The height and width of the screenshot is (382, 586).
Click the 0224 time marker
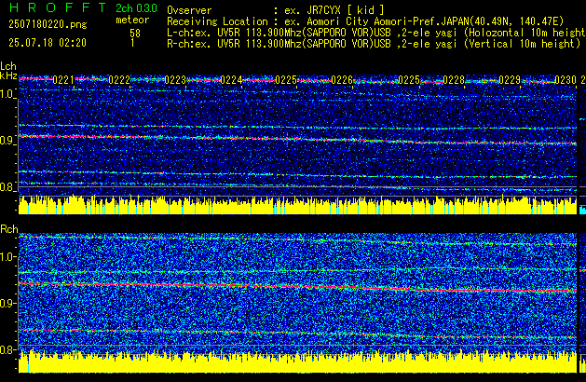tap(231, 80)
